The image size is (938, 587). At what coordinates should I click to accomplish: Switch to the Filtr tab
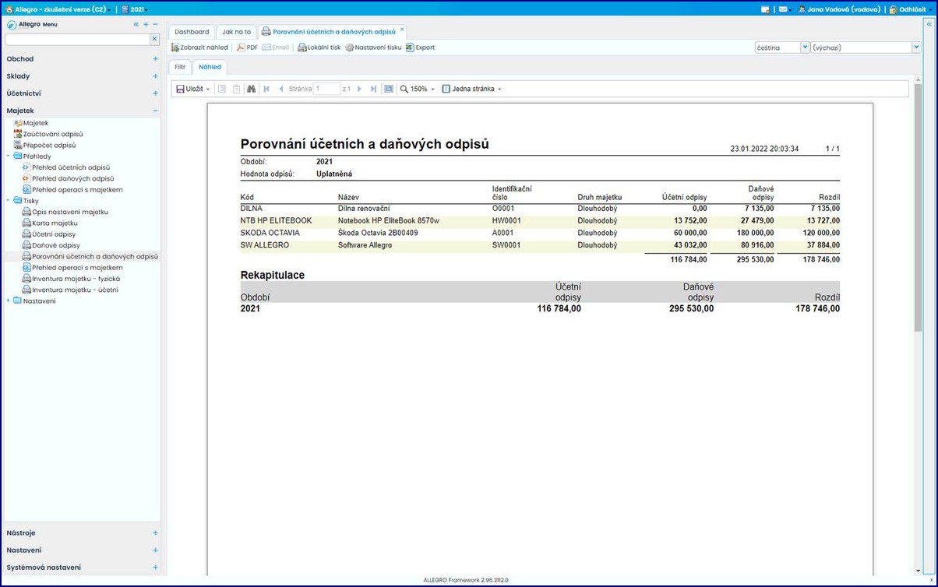[x=180, y=67]
